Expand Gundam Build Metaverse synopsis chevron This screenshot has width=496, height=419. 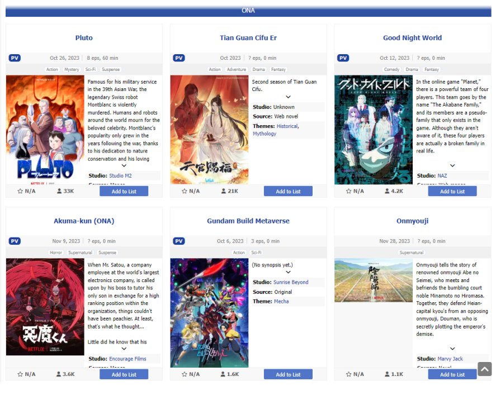pyautogui.click(x=288, y=272)
